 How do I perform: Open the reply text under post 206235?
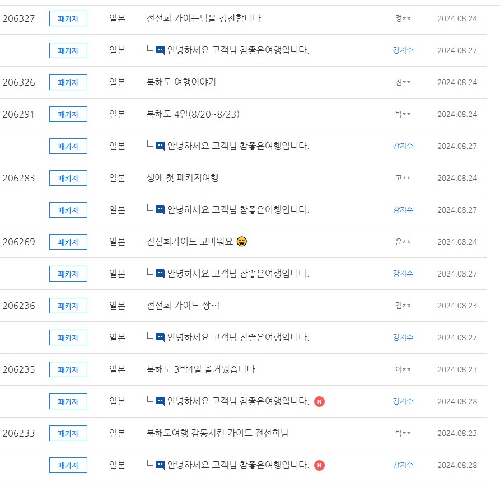point(238,401)
